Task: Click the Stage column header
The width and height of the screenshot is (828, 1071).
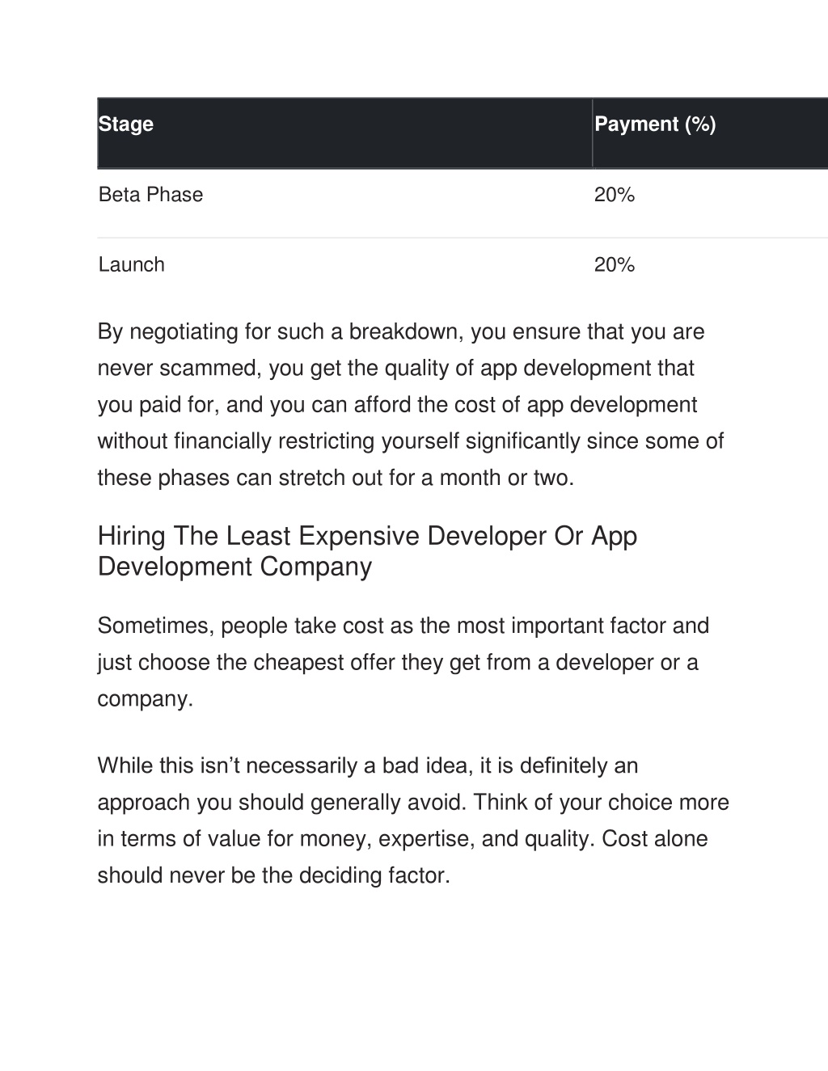Action: point(344,133)
